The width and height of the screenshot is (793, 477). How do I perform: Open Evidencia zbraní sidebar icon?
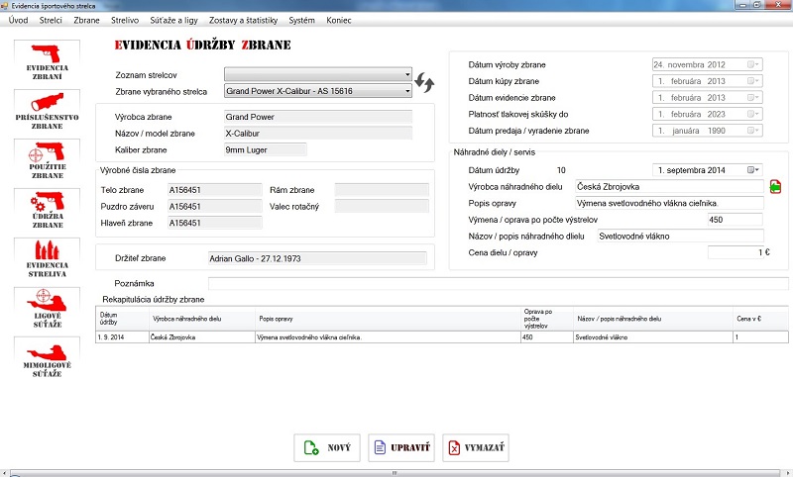46,60
